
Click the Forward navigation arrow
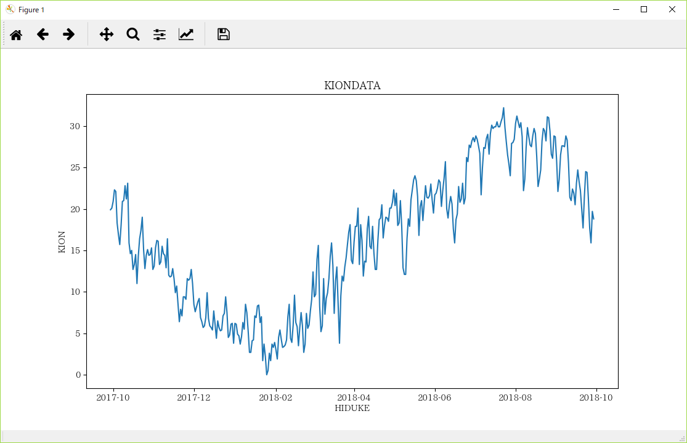[x=68, y=34]
